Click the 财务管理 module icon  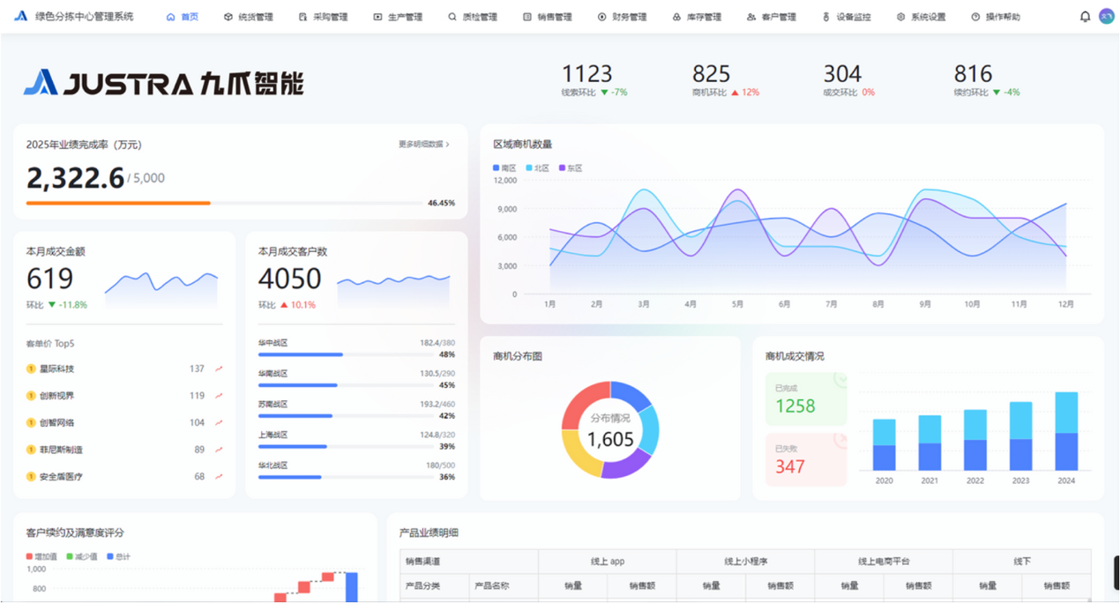point(601,16)
